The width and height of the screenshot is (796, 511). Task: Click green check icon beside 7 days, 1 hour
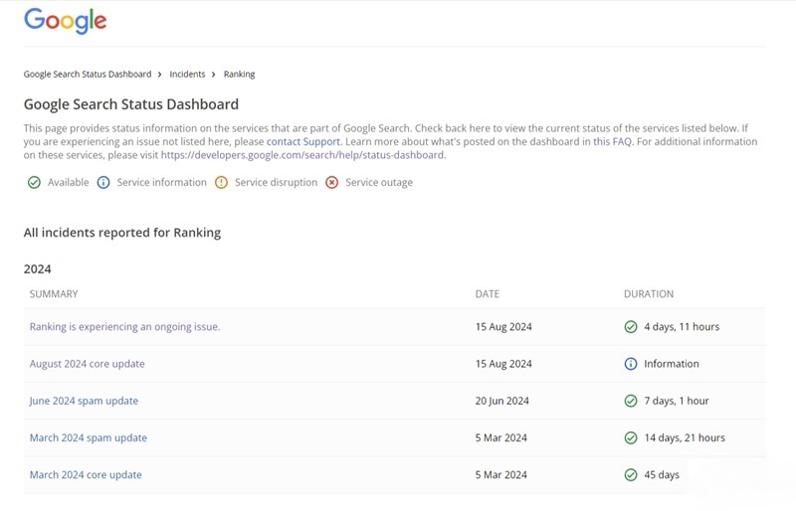pos(631,401)
